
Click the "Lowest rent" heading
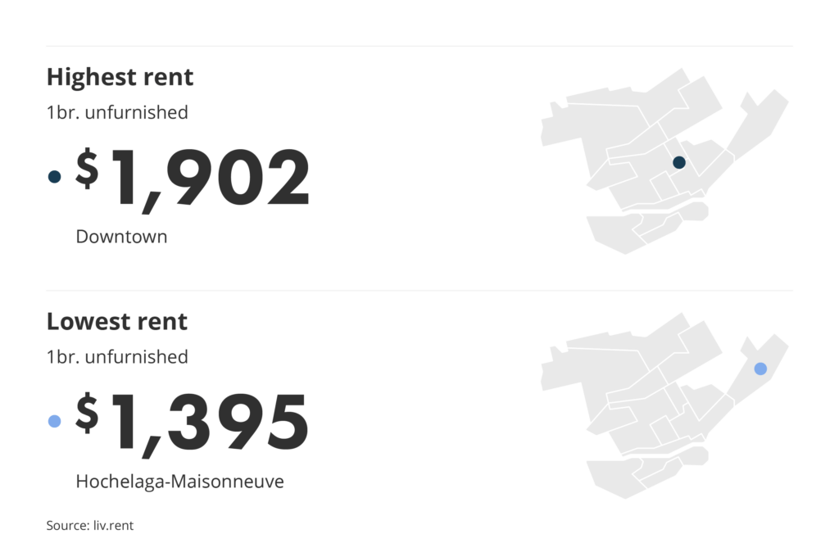point(116,321)
